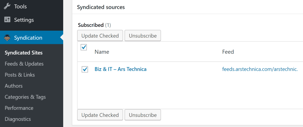Screen dimensions: 303x127
Task: Open Posts & Links submenu
Action: (x=20, y=75)
